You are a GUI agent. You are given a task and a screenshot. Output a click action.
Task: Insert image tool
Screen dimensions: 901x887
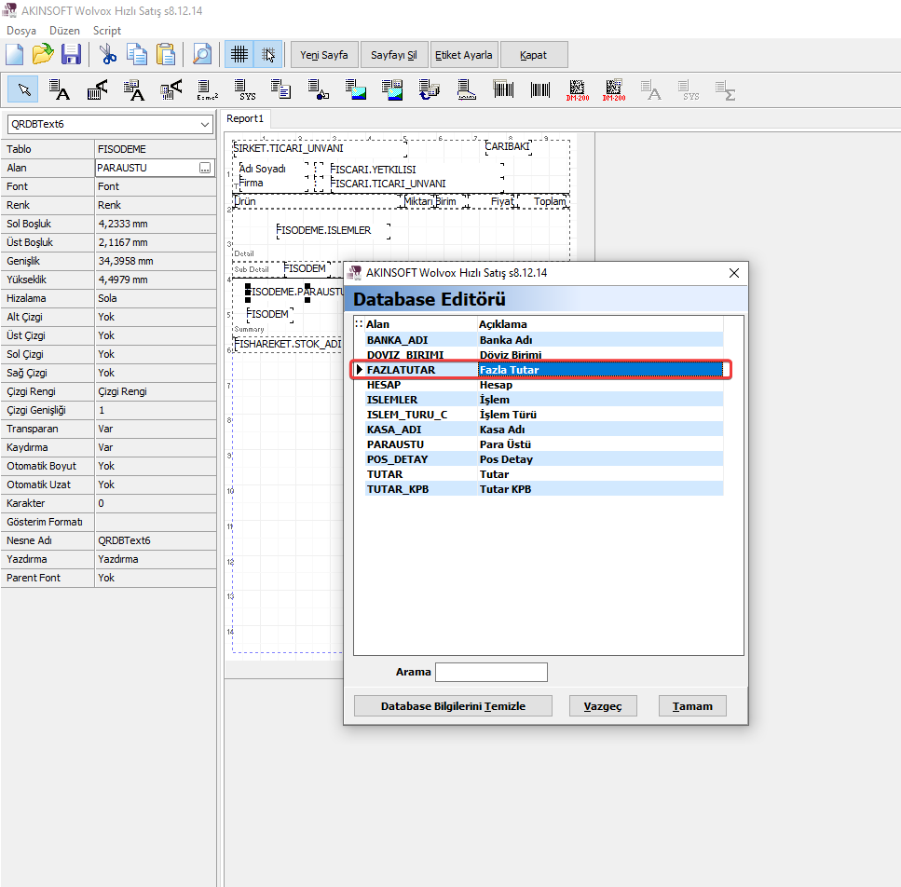pyautogui.click(x=355, y=89)
